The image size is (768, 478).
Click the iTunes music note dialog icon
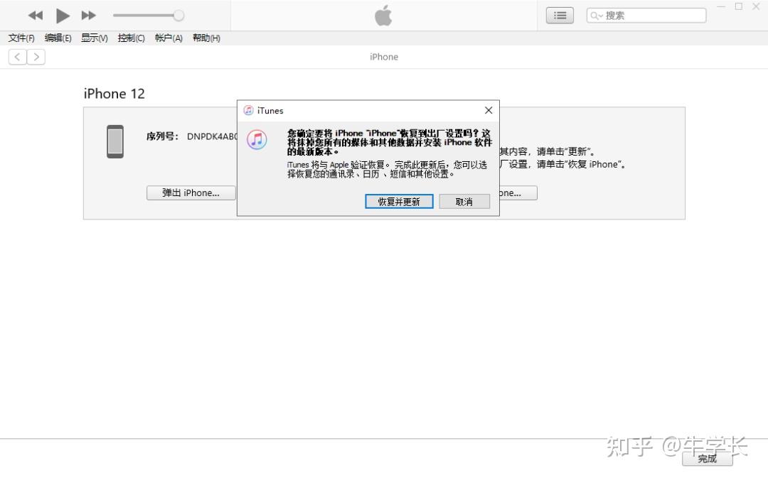click(x=257, y=140)
